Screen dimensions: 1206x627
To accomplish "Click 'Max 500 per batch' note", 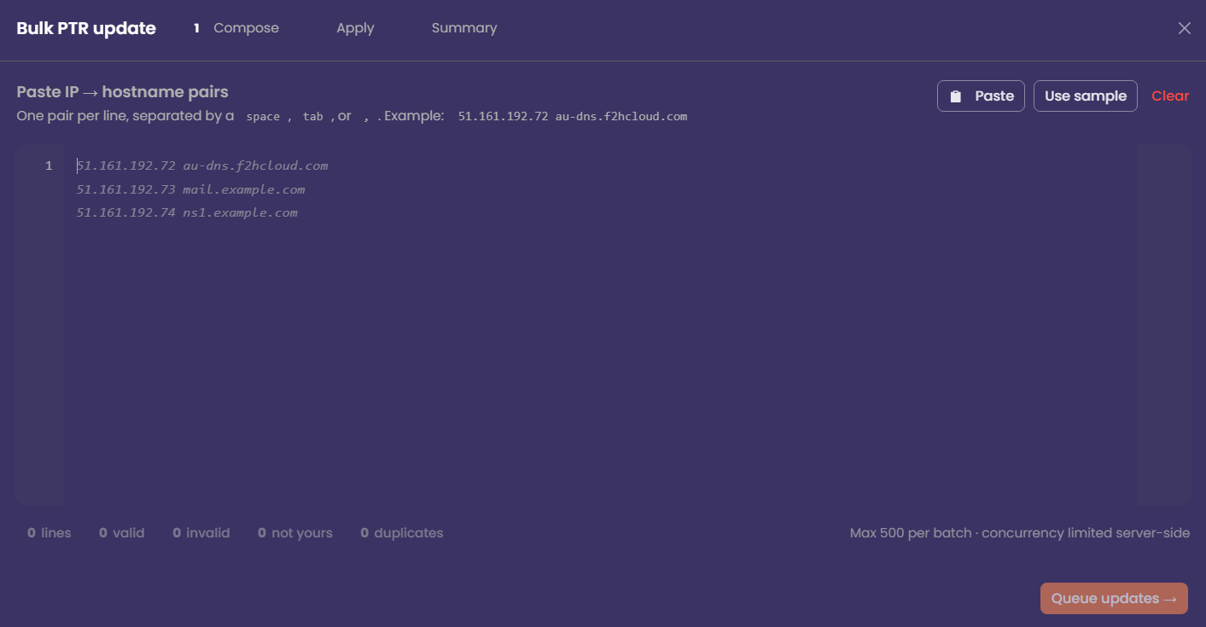I will coord(911,532).
